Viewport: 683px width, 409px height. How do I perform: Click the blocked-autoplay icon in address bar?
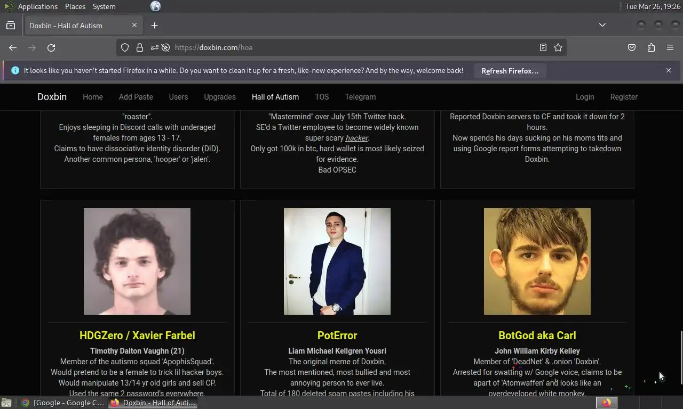click(x=165, y=47)
